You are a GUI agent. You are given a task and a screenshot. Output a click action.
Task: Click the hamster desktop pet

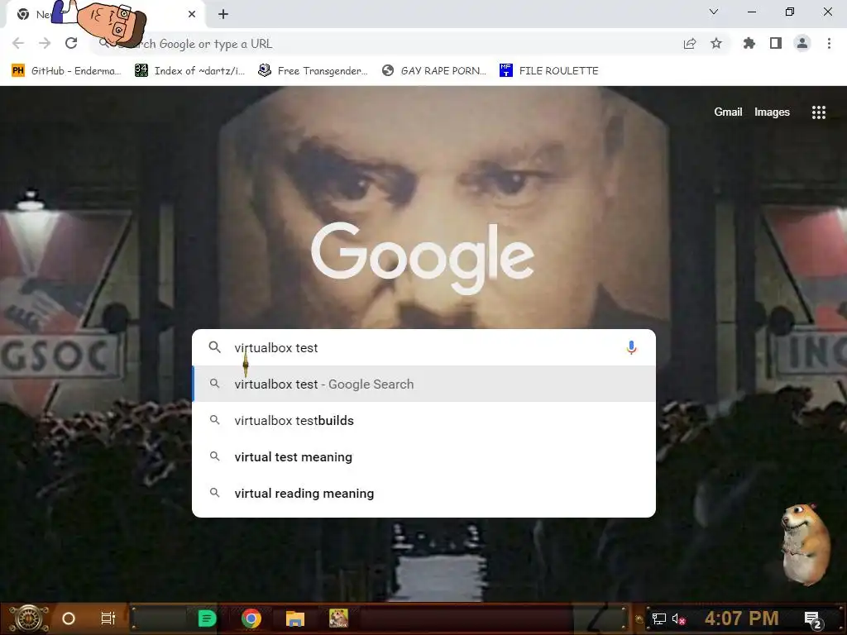click(805, 544)
